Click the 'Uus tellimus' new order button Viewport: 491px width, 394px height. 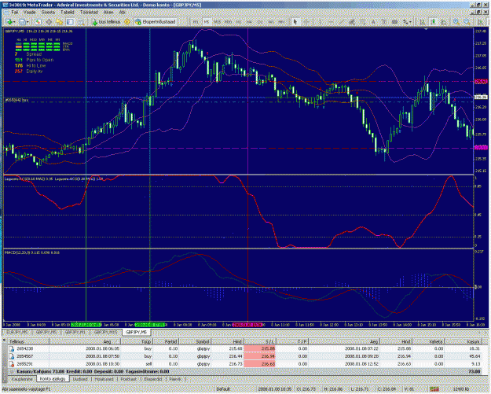(106, 22)
